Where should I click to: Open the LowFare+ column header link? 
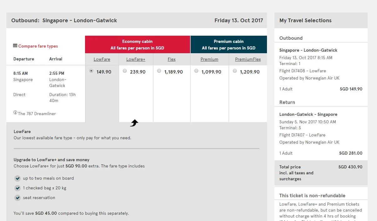(x=136, y=59)
